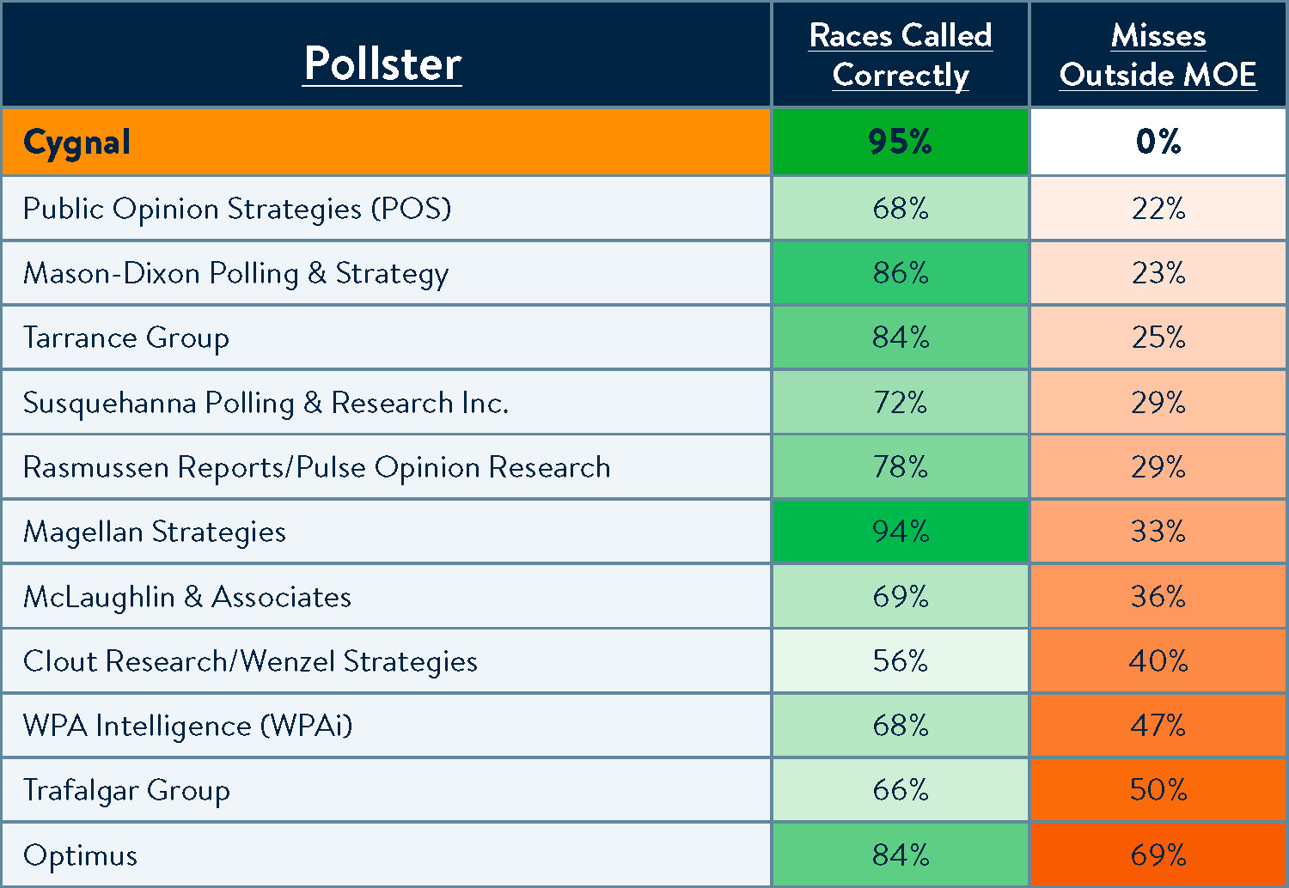Click the Misses Outside MOE header

pyautogui.click(x=1158, y=55)
